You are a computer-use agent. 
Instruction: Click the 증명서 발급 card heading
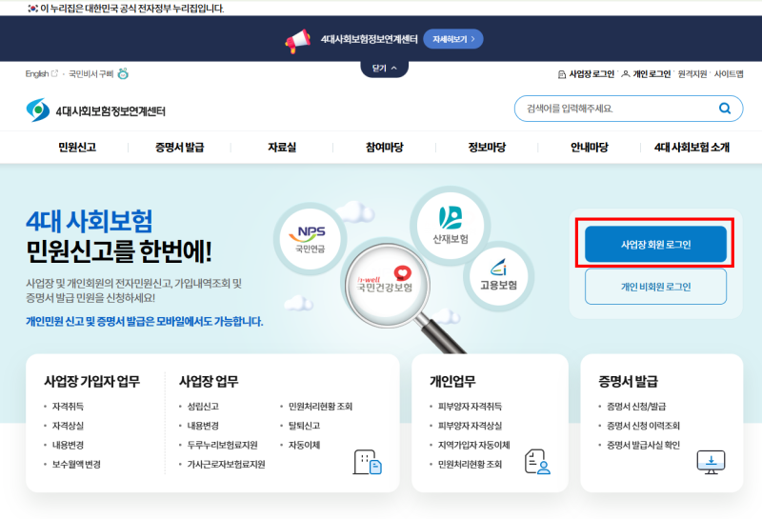628,382
